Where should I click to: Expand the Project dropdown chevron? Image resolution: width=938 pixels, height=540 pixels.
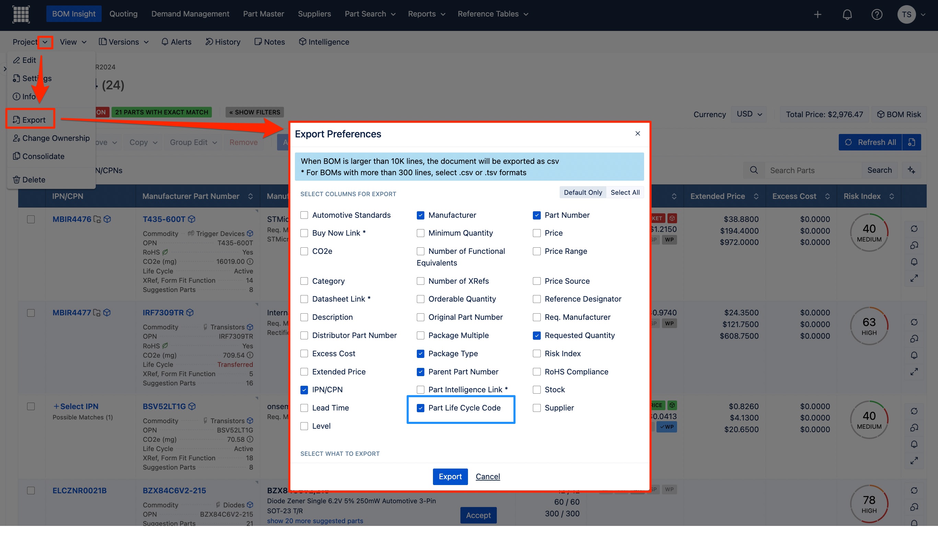45,42
